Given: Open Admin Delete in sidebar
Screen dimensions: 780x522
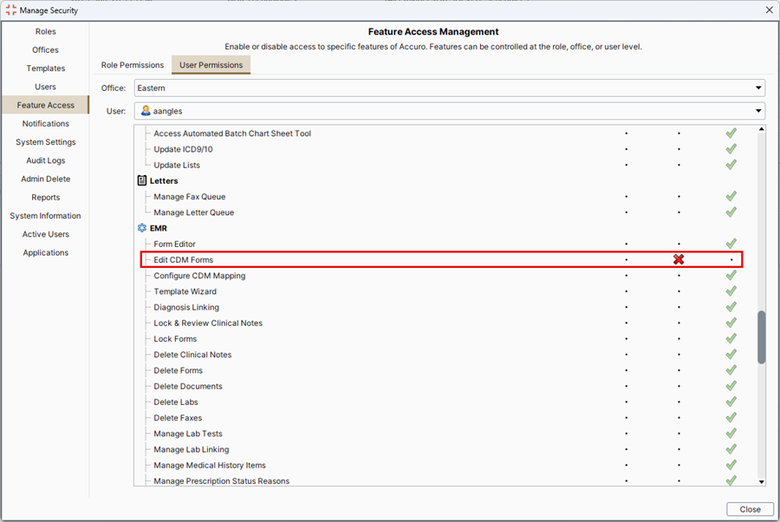Looking at the screenshot, I should [45, 179].
